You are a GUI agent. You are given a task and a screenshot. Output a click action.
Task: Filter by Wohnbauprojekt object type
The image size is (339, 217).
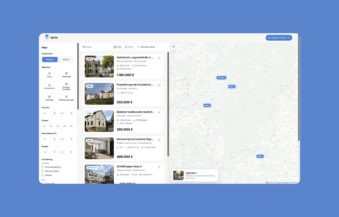(x=66, y=98)
